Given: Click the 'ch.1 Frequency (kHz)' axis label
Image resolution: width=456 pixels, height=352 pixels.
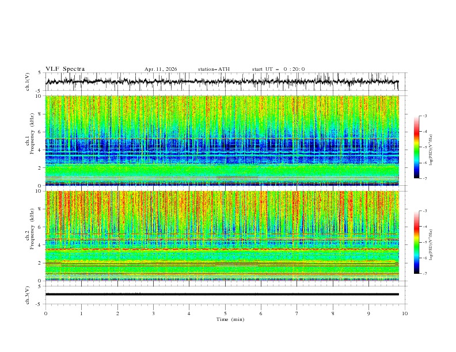Looking at the screenshot, I should 29,133.
